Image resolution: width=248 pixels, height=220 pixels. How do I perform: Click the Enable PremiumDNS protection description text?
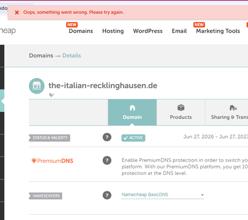pos(185,166)
